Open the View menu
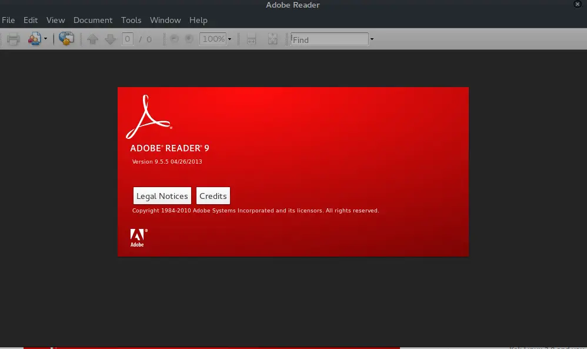587x349 pixels. pyautogui.click(x=55, y=20)
